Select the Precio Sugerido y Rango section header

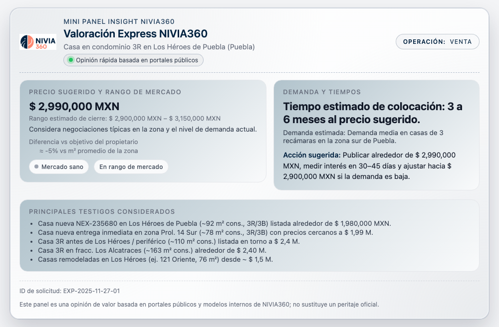[x=105, y=92]
